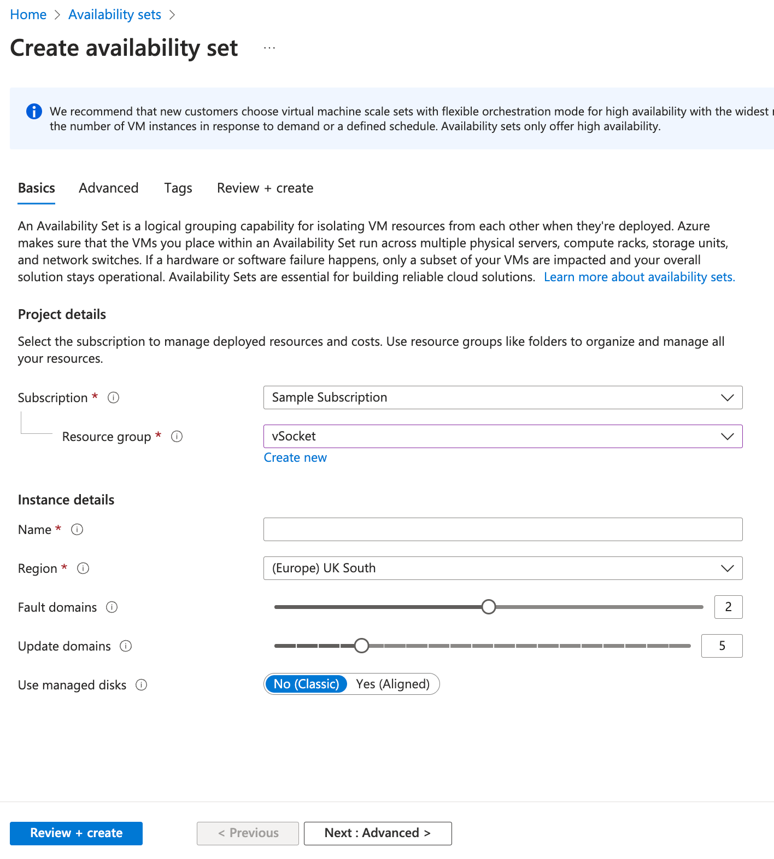Expand the Region dropdown
The height and width of the screenshot is (859, 774).
tap(502, 568)
